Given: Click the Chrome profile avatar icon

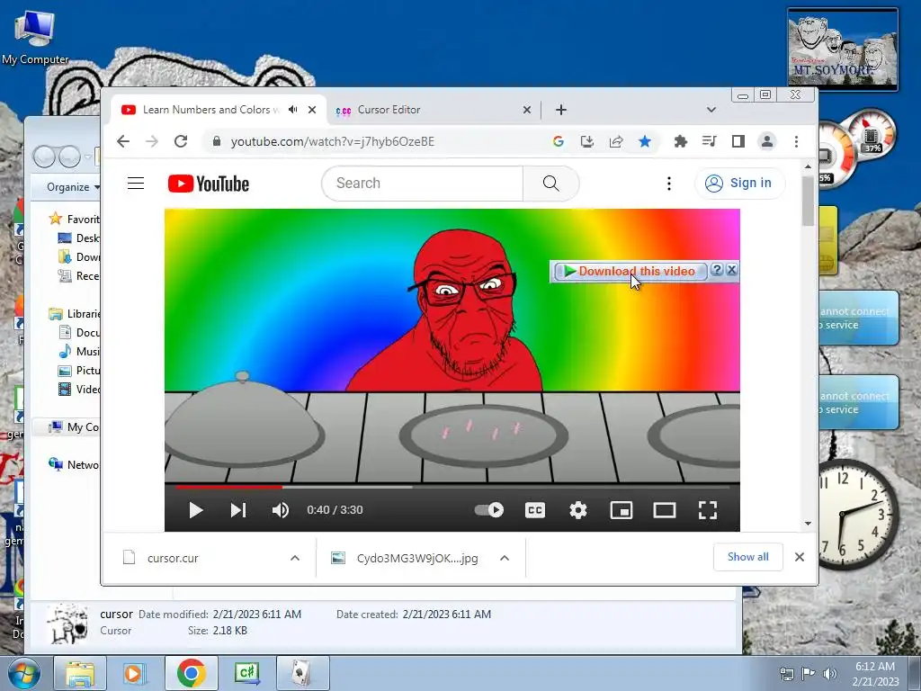Looking at the screenshot, I should click(x=767, y=141).
